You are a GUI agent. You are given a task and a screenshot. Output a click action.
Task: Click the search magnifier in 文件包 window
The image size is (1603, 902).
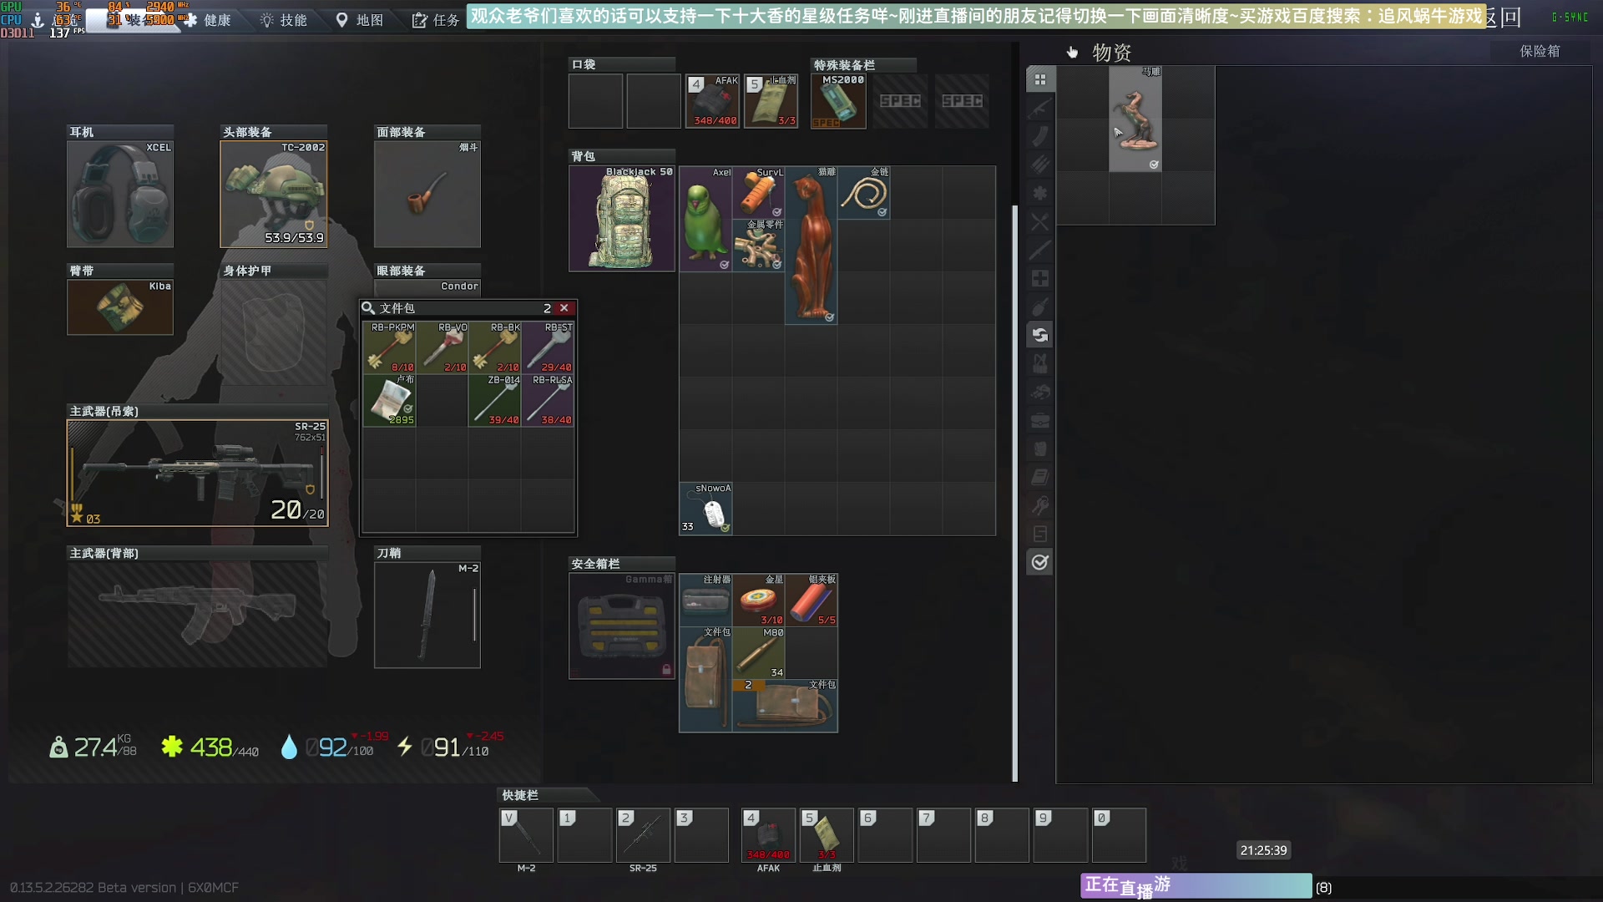pos(368,308)
